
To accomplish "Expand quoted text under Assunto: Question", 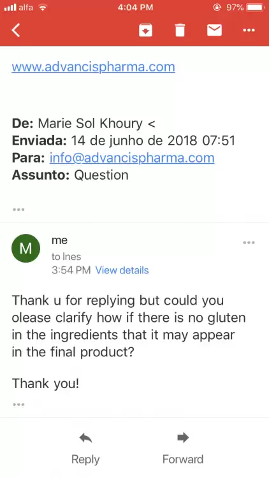I will coord(18,210).
